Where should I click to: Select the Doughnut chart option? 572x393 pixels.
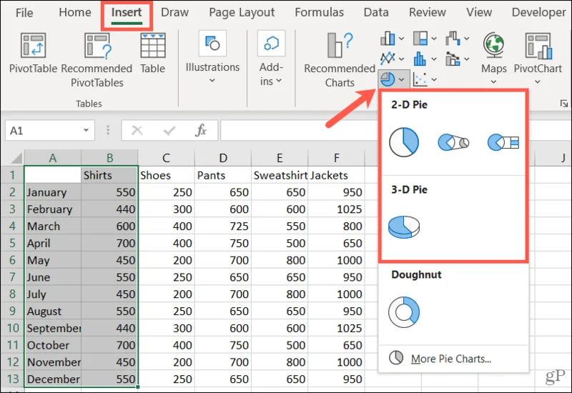click(404, 312)
